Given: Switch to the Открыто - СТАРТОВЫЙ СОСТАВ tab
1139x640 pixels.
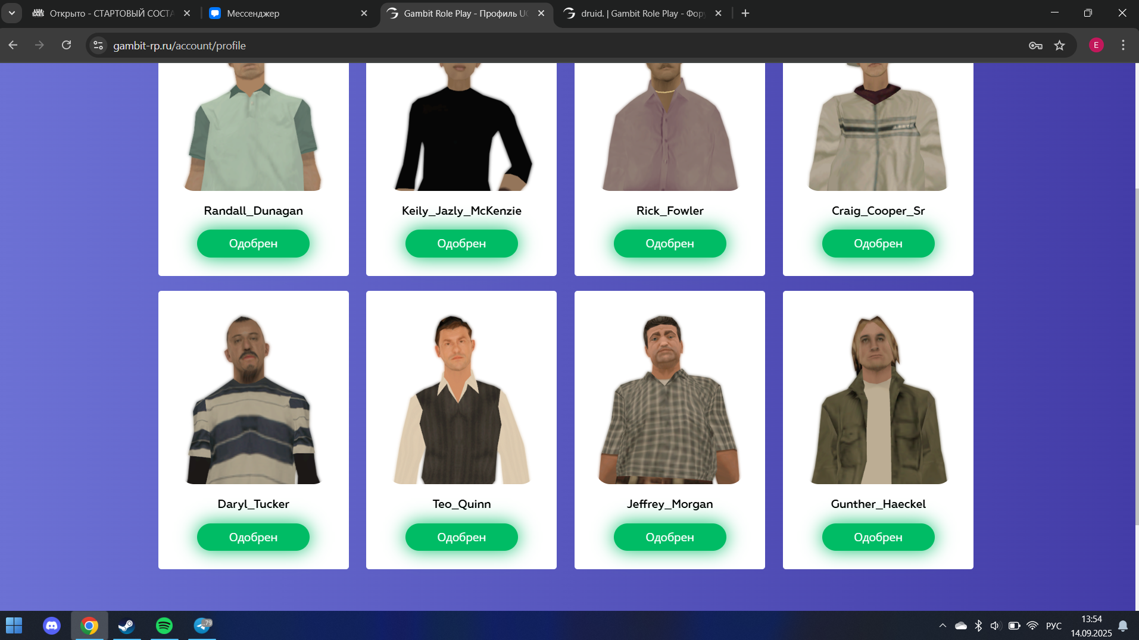Looking at the screenshot, I should tap(111, 13).
